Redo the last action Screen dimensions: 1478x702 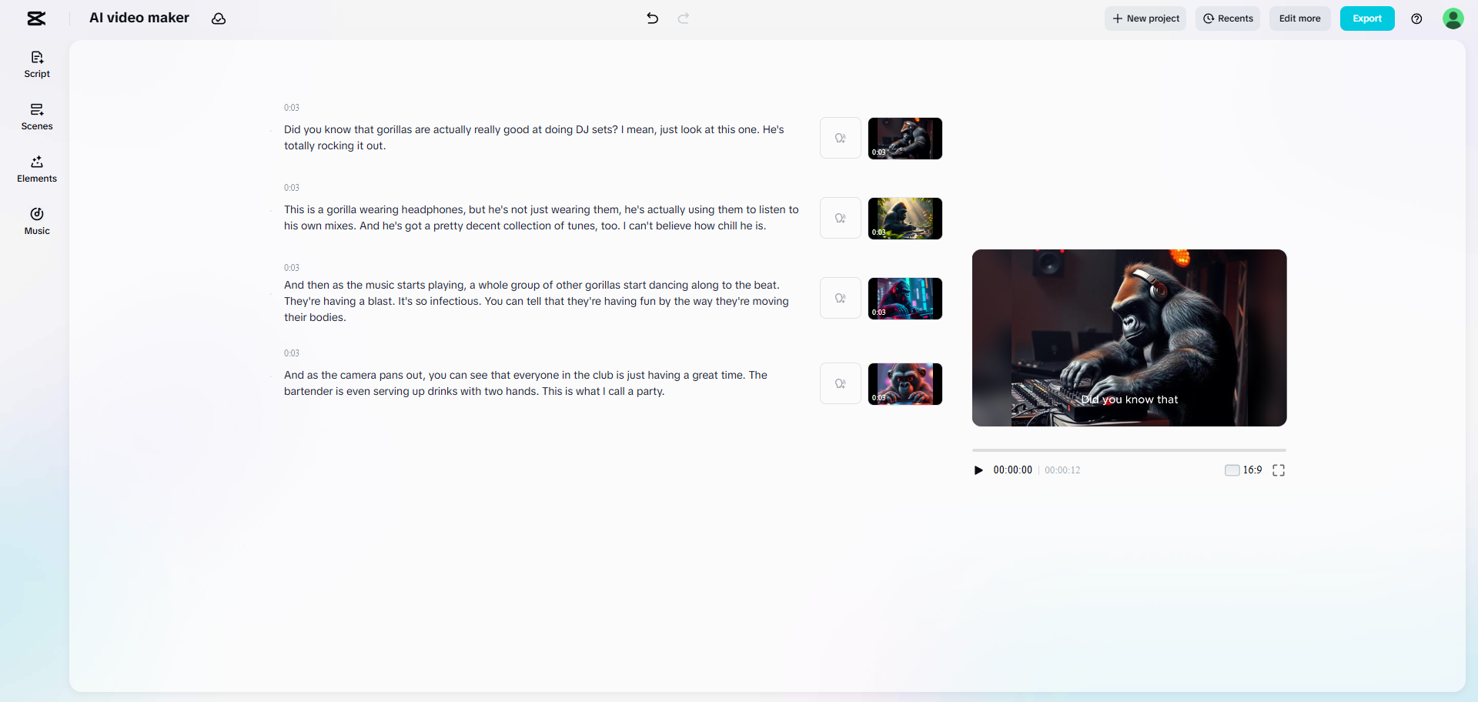(x=684, y=18)
